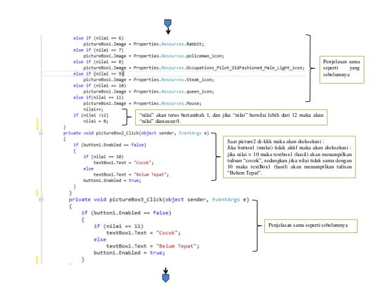Viewport: 392px width, 303px height.
Task: Click the line 'else if (nilai == 10)'
Action: (100, 85)
